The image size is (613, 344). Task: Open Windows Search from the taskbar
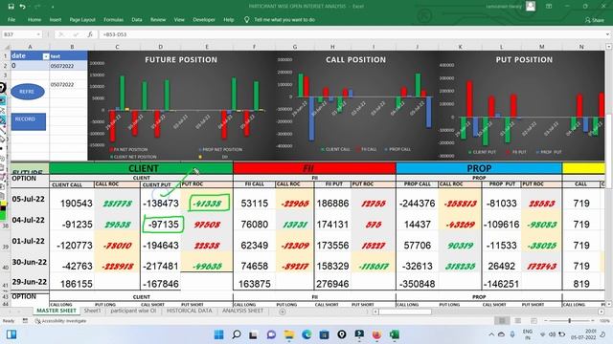(x=237, y=334)
